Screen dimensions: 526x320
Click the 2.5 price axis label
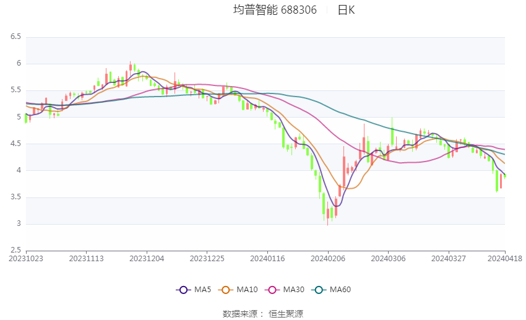point(15,250)
